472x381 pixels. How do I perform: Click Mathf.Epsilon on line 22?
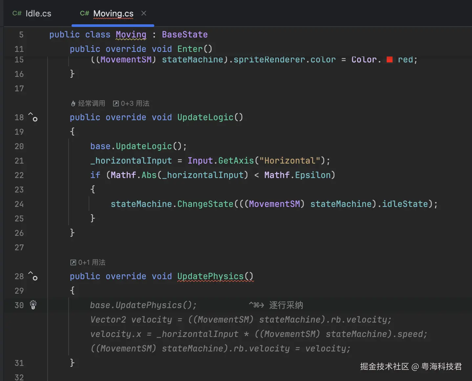tap(297, 175)
